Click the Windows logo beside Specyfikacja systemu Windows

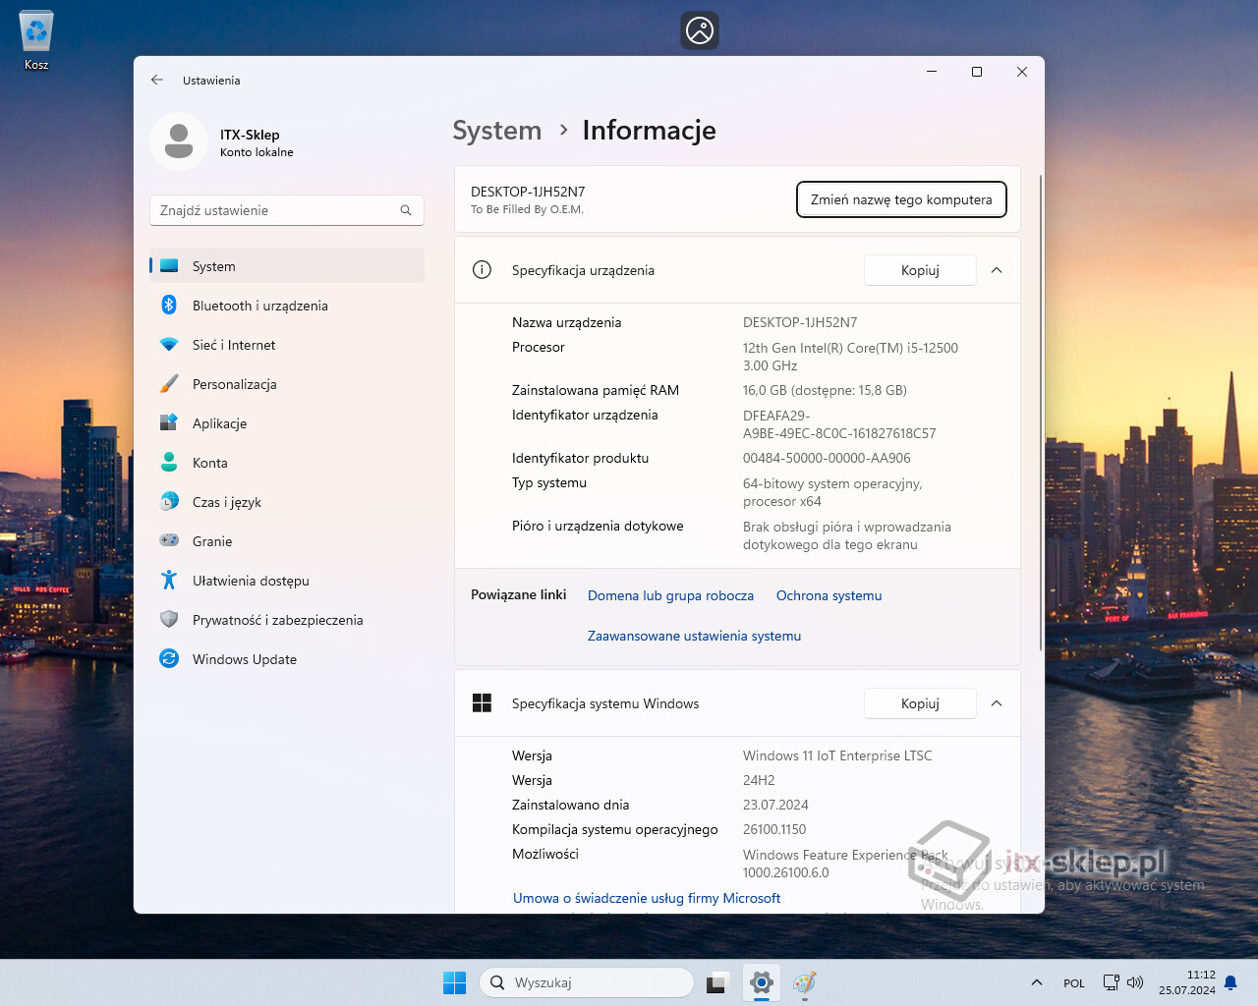click(x=482, y=703)
